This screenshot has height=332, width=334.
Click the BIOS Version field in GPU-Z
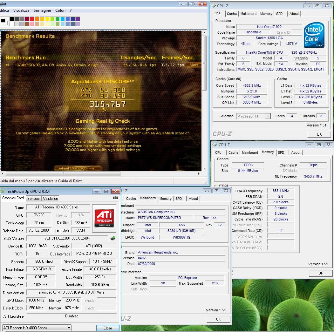(67, 238)
